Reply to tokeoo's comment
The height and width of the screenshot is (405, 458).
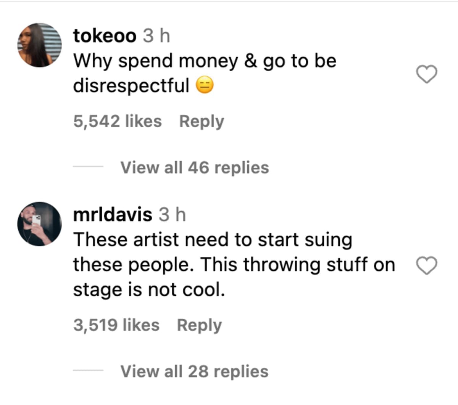point(202,121)
